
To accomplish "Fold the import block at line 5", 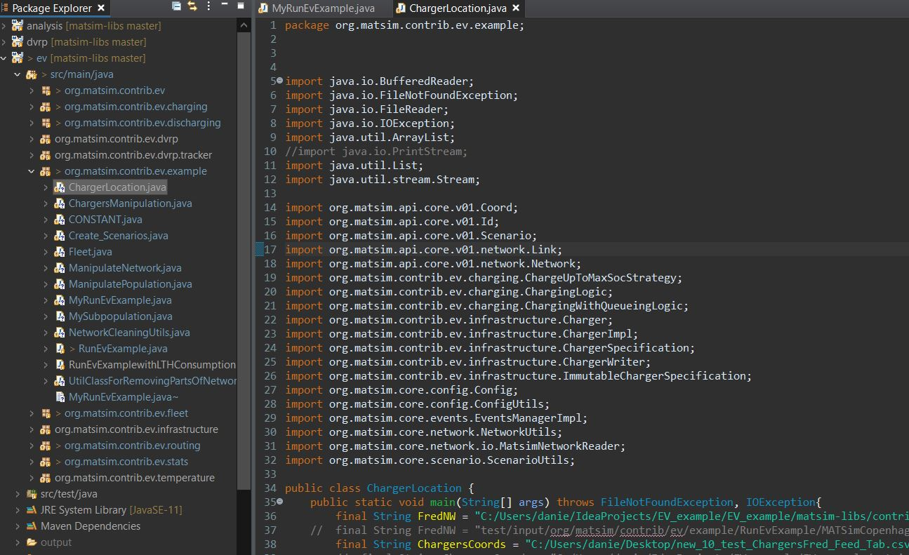I will 280,81.
